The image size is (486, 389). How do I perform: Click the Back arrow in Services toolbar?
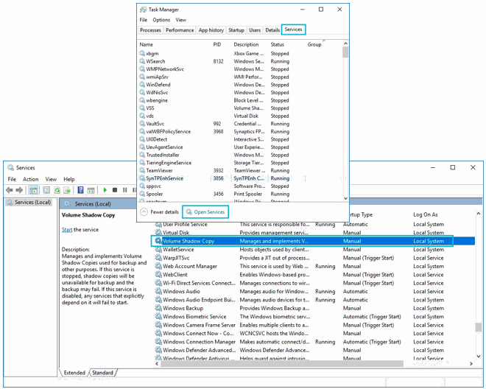10,190
